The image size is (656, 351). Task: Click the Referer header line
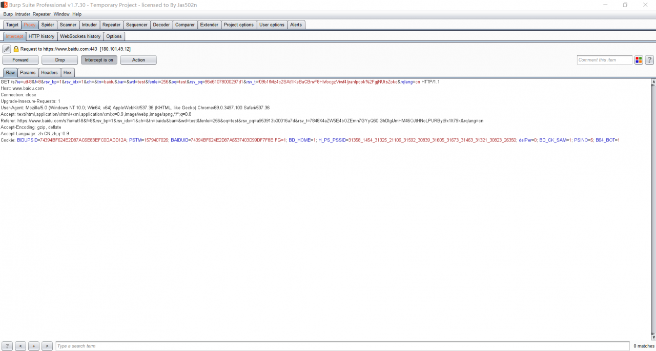[x=242, y=121]
